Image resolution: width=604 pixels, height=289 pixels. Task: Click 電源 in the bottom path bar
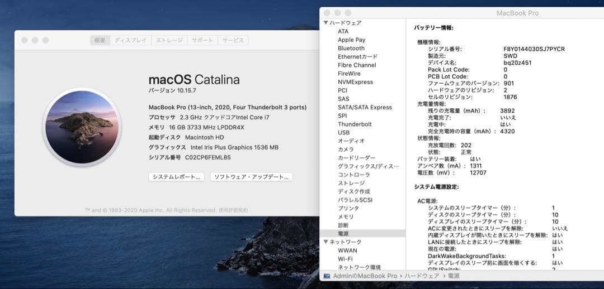pyautogui.click(x=452, y=276)
